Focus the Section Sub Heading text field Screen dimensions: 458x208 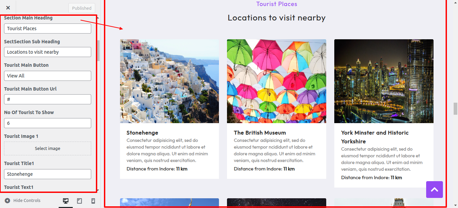[48, 52]
